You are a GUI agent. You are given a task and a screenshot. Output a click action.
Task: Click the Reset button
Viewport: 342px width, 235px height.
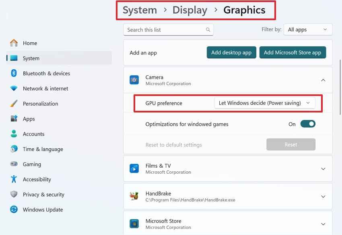click(291, 144)
